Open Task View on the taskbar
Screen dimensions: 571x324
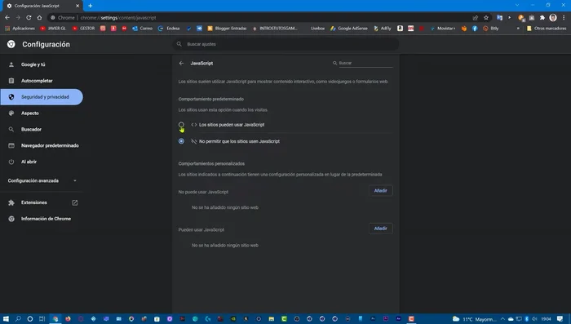[42, 319]
